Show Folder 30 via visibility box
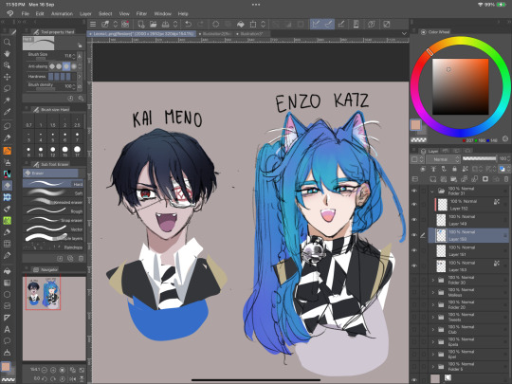The image size is (512, 384). click(414, 280)
